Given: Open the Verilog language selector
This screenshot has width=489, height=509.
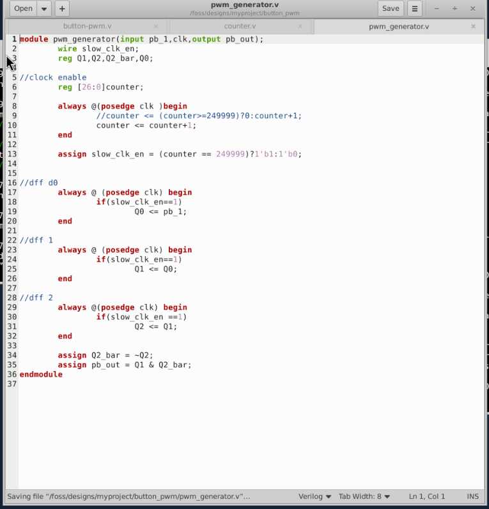Looking at the screenshot, I should tap(314, 496).
